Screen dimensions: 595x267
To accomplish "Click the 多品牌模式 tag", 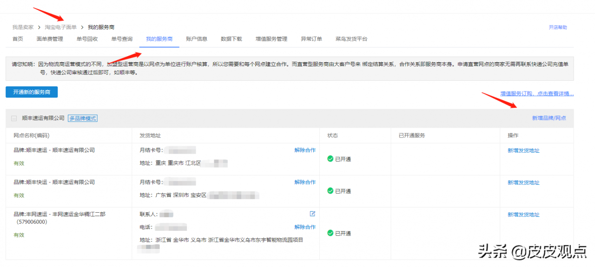I will (x=83, y=118).
